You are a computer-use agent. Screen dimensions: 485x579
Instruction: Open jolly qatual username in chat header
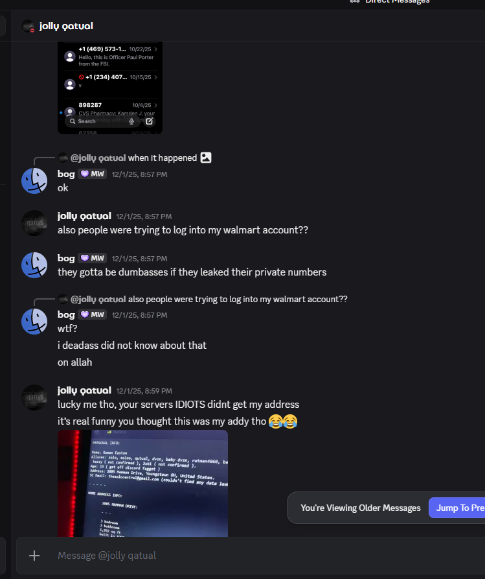pyautogui.click(x=66, y=26)
